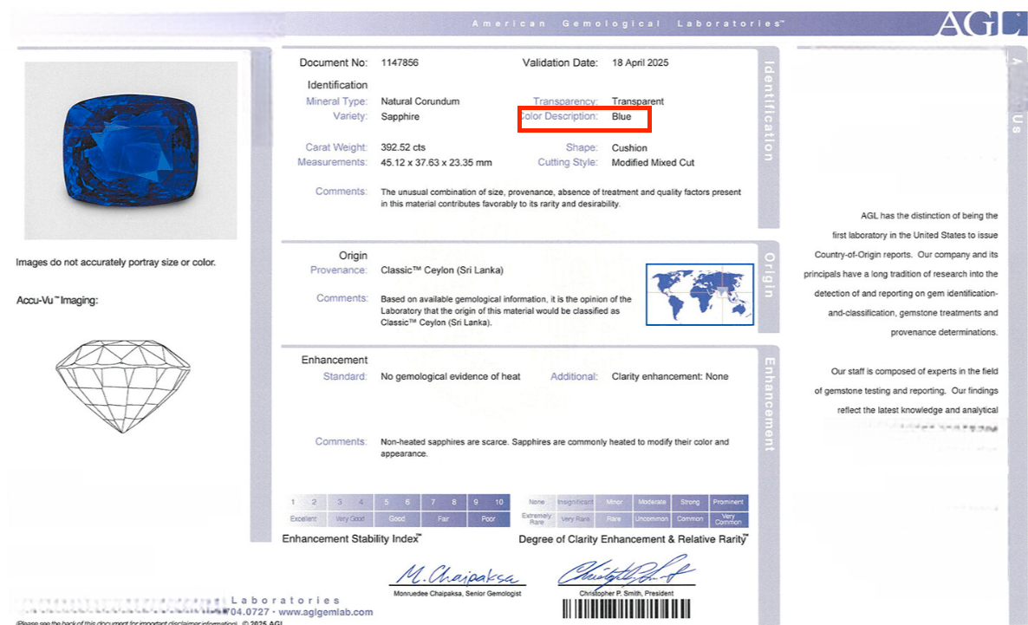Click the 'Country-of-Origin reports' line in the right-hand paragraph
The height and width of the screenshot is (625, 1028).
pos(906,255)
